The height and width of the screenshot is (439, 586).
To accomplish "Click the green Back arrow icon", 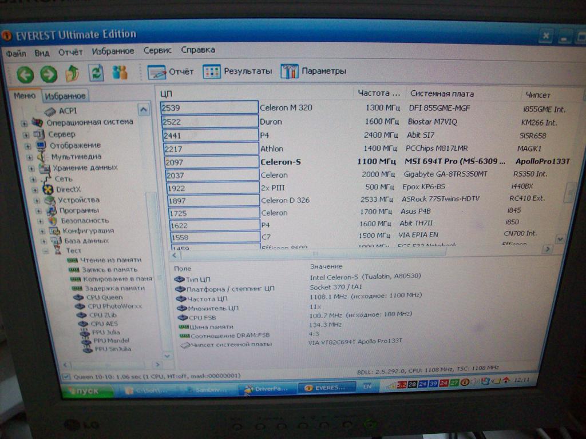I will click(25, 74).
